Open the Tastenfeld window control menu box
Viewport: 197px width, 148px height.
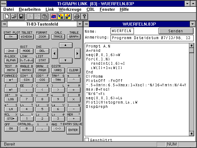point(5,24)
